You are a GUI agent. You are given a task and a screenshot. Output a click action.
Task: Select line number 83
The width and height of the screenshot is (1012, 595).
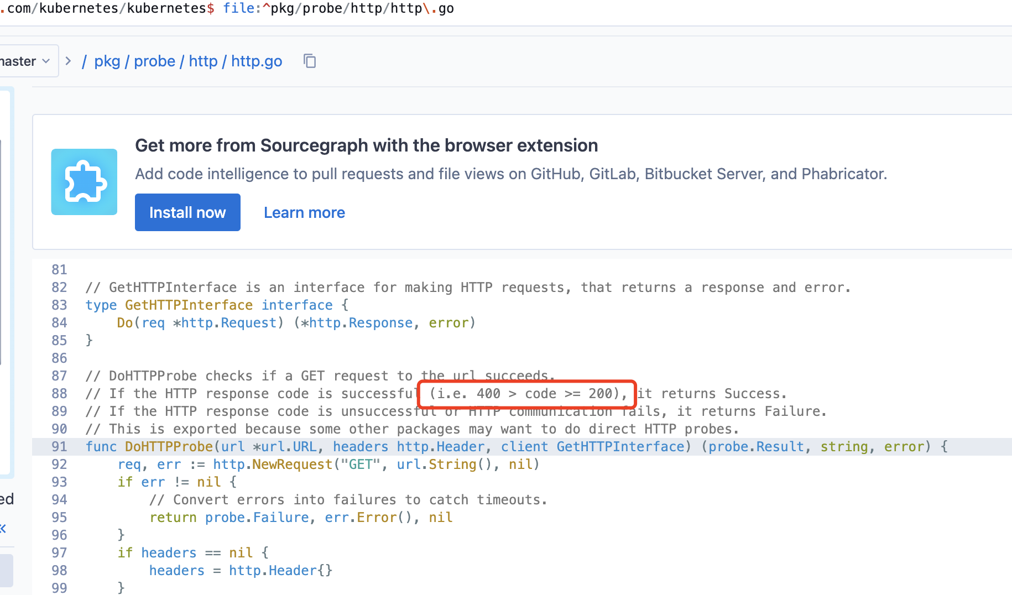(59, 305)
